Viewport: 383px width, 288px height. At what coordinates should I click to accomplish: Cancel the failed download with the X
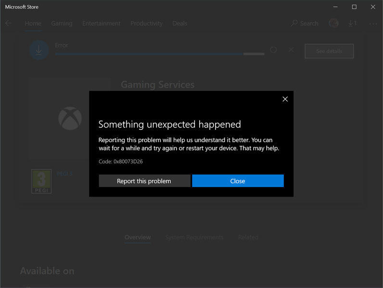291,50
